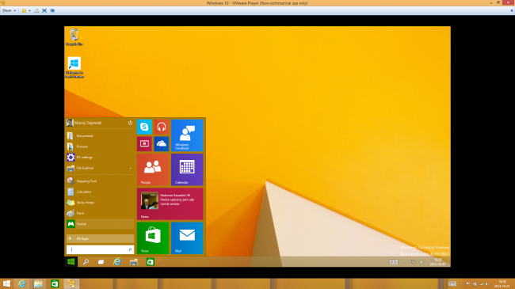Open the Player menu in VMware toolbar
The width and height of the screenshot is (515, 289).
(9, 10)
